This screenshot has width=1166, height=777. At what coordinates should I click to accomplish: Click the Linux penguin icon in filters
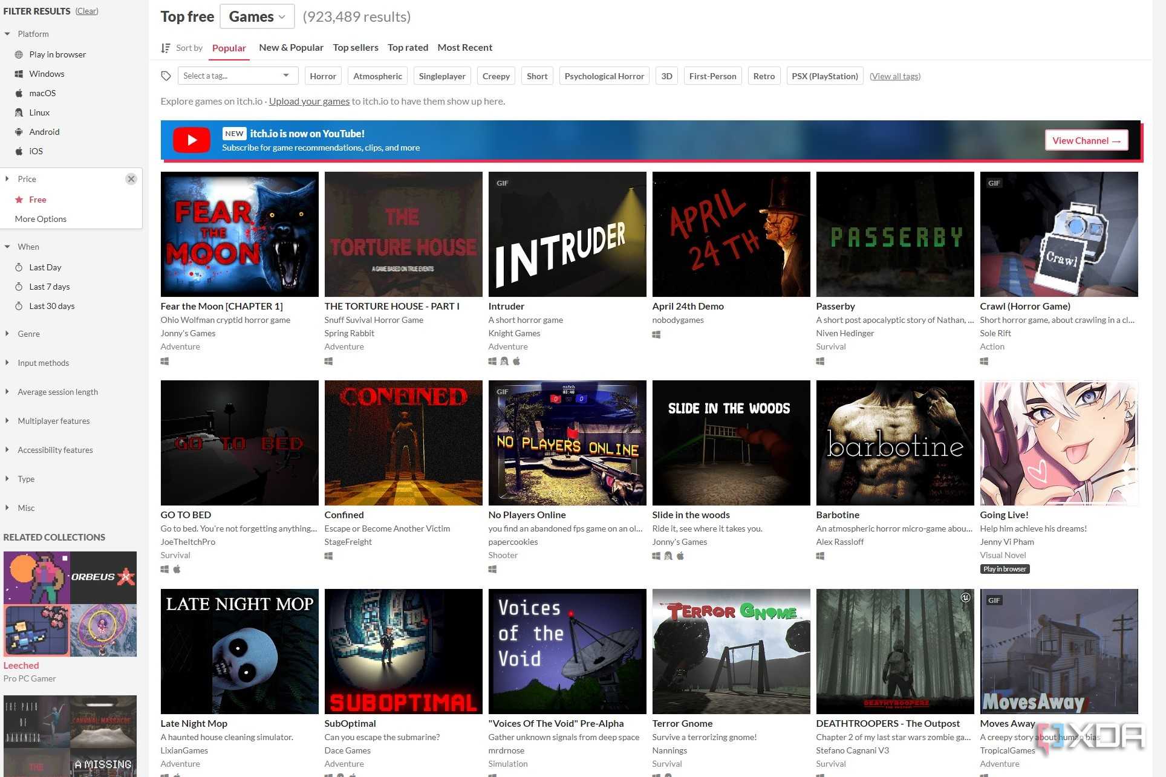[19, 112]
